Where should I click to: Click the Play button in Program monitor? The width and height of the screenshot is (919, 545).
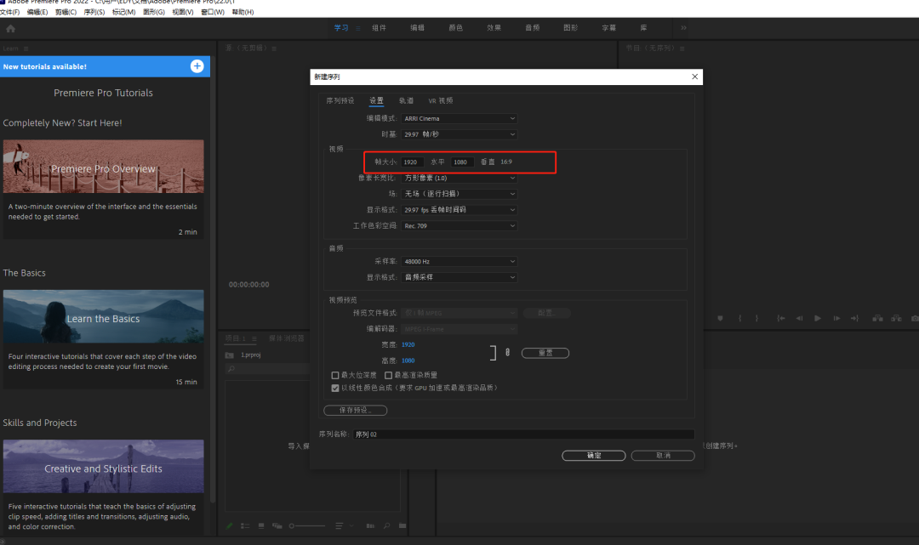(x=818, y=319)
